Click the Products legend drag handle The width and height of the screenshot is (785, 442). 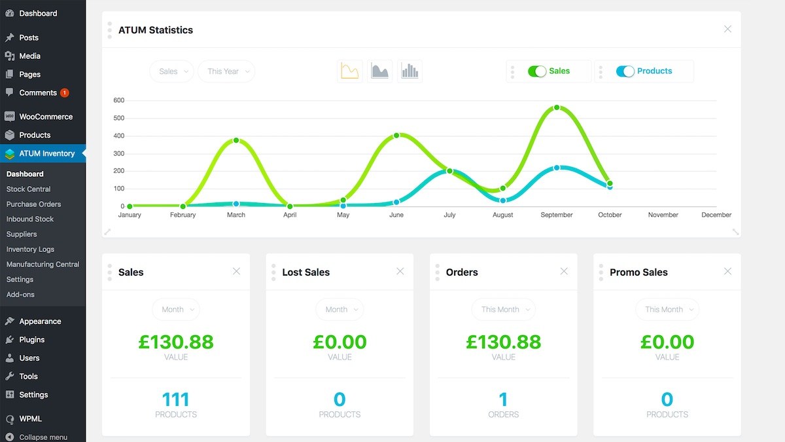pyautogui.click(x=601, y=71)
